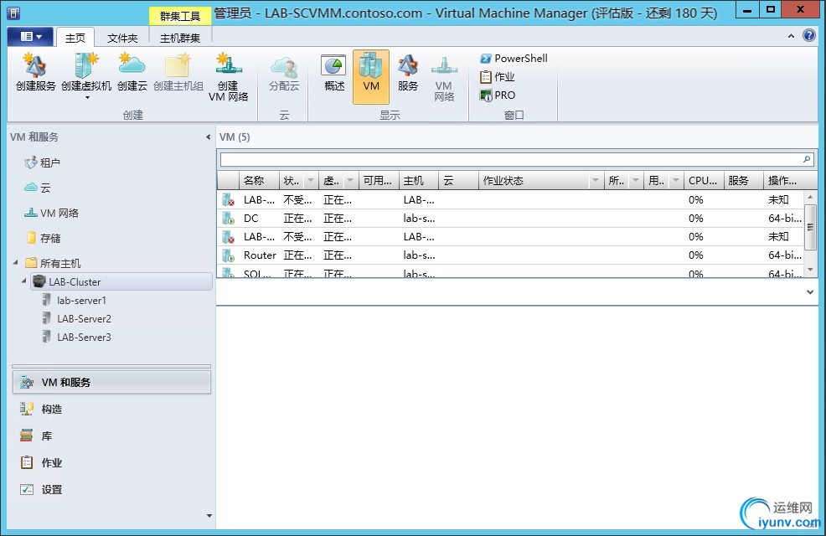Screen dimensions: 826x536
Task: Open the job status (作业状态) column filter
Action: [x=596, y=181]
